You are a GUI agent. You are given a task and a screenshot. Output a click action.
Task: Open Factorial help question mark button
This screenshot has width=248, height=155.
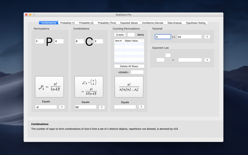point(207,37)
